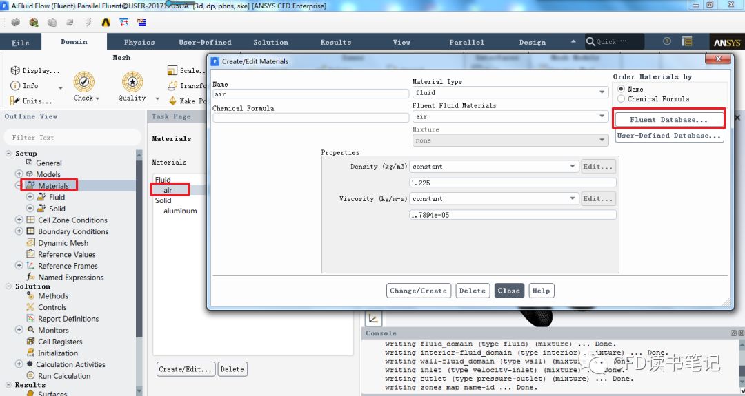Click the Change/Create button
This screenshot has width=745, height=396.
[x=418, y=291]
